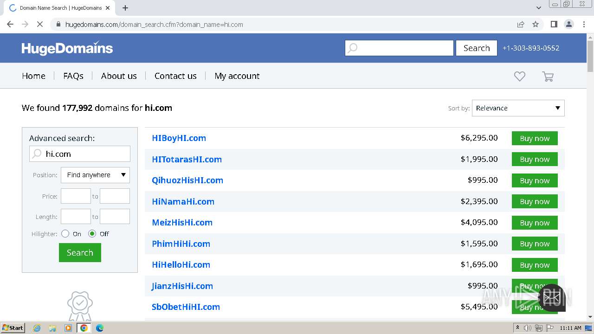Open the Chrome three-dot menu
Screen dimensions: 594x334
click(584, 24)
